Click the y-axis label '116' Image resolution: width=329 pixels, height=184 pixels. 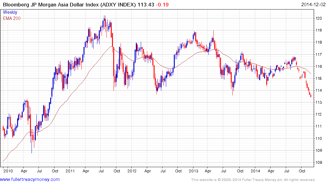(x=319, y=67)
